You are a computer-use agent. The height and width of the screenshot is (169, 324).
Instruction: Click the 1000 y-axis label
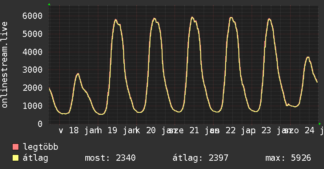33,106
